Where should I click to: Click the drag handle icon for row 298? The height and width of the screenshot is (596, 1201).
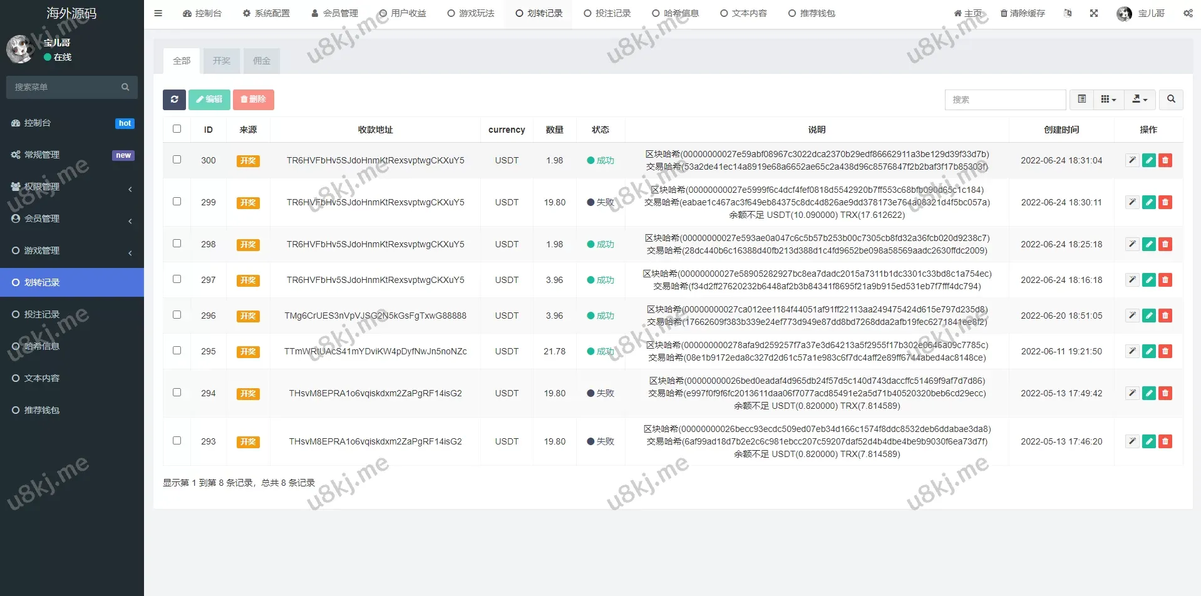coord(1132,244)
